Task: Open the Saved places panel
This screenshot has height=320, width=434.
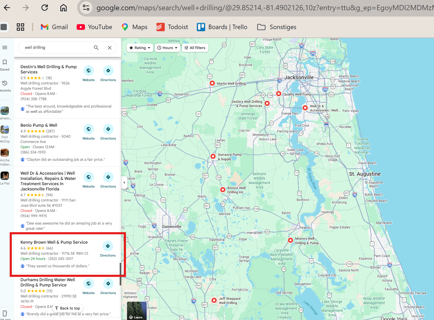Action: (5, 65)
